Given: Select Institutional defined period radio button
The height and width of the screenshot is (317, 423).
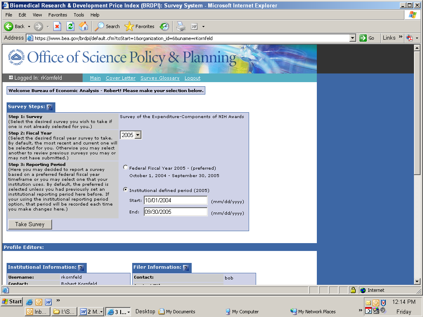Looking at the screenshot, I should tap(126, 189).
